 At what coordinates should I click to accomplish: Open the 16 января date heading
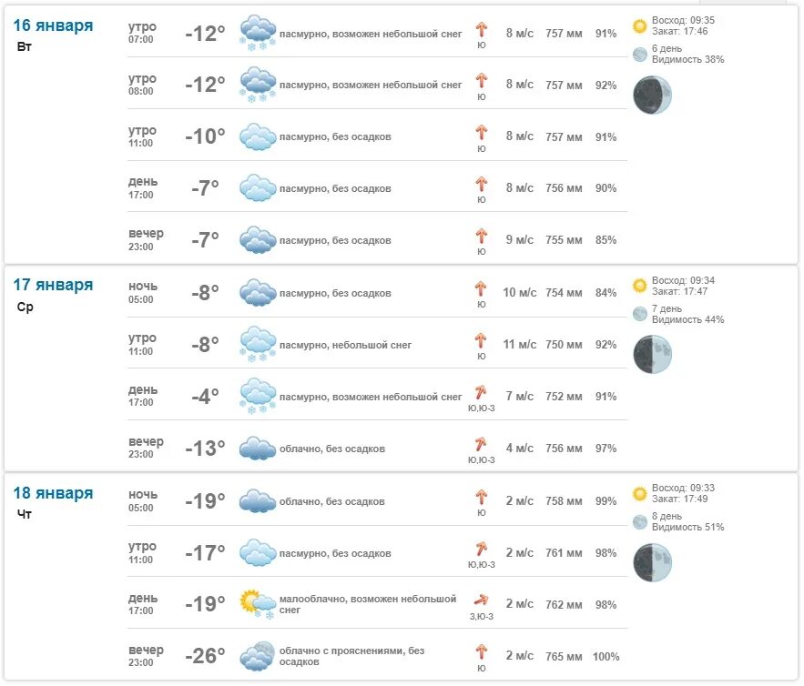coord(53,25)
